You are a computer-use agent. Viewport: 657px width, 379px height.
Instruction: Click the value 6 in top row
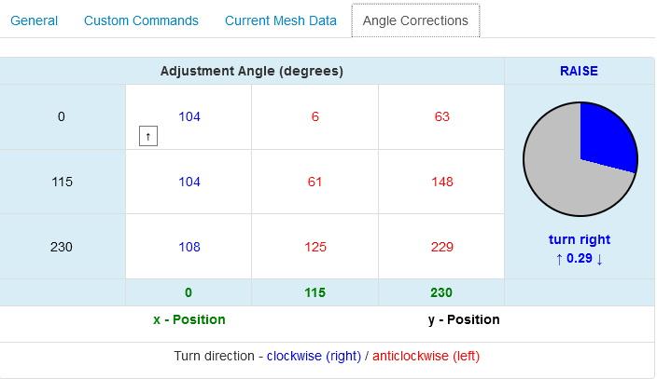315,116
